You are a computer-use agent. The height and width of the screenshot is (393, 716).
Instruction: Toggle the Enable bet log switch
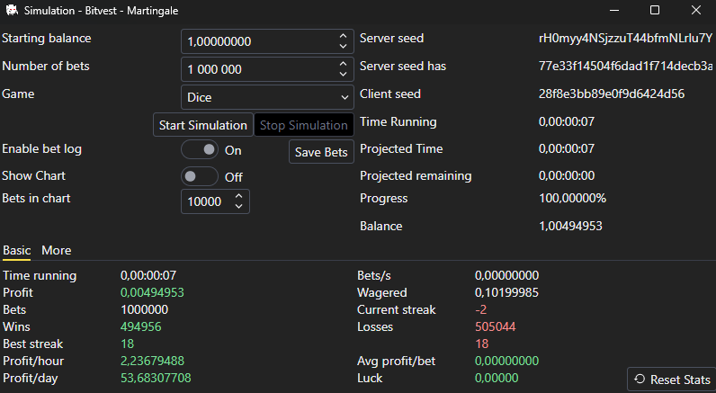200,149
